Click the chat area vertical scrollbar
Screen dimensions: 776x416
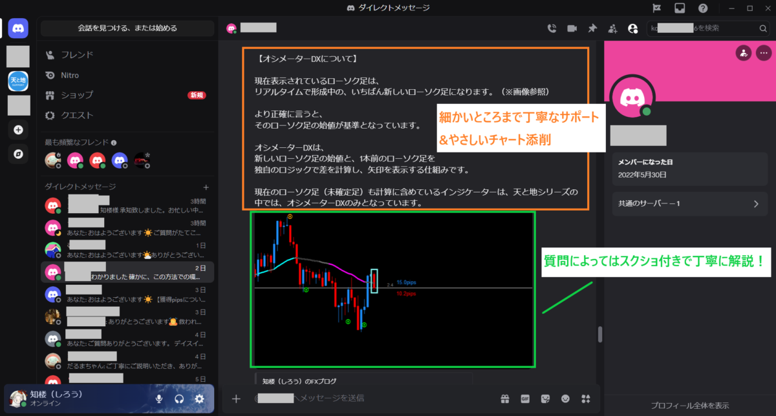600,334
